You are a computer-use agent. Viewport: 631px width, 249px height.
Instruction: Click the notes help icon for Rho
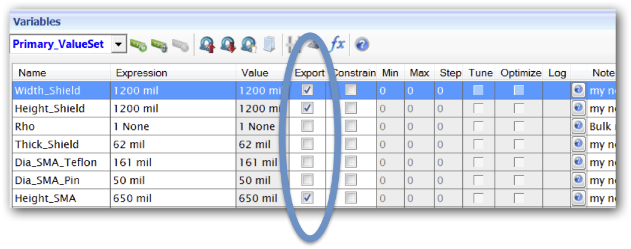click(x=578, y=126)
